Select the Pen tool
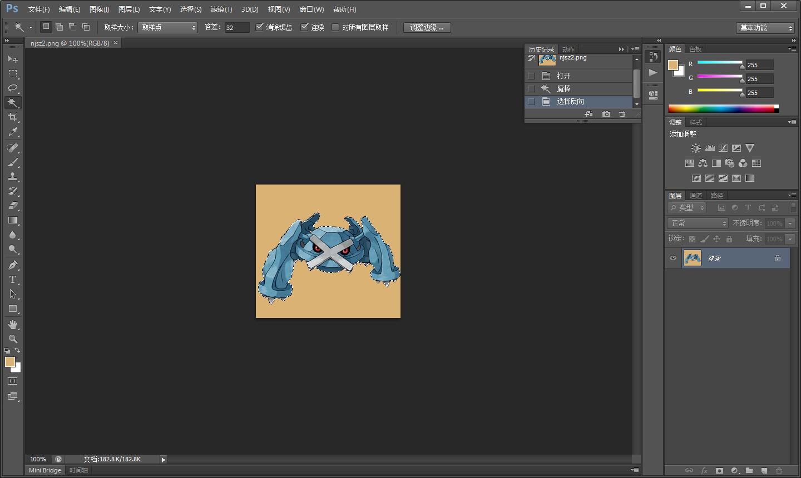This screenshot has width=801, height=478. pyautogui.click(x=13, y=265)
